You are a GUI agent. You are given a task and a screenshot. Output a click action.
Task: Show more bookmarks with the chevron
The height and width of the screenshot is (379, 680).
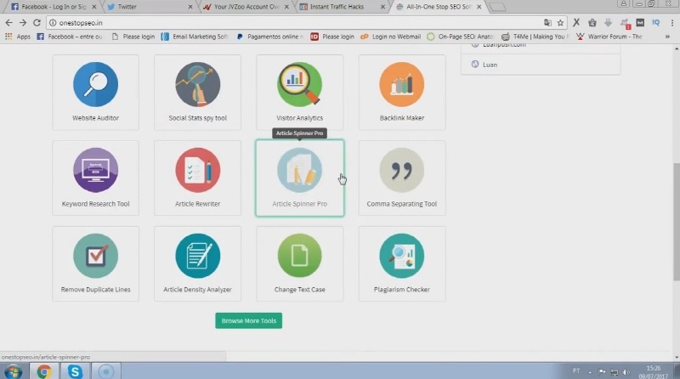click(x=667, y=37)
